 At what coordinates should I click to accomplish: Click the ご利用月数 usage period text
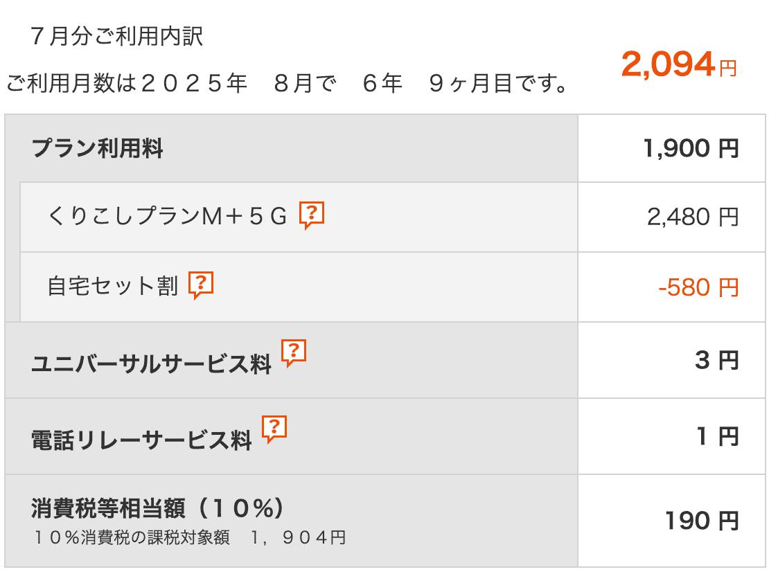[287, 83]
